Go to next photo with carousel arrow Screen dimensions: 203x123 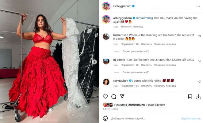pos(95,62)
